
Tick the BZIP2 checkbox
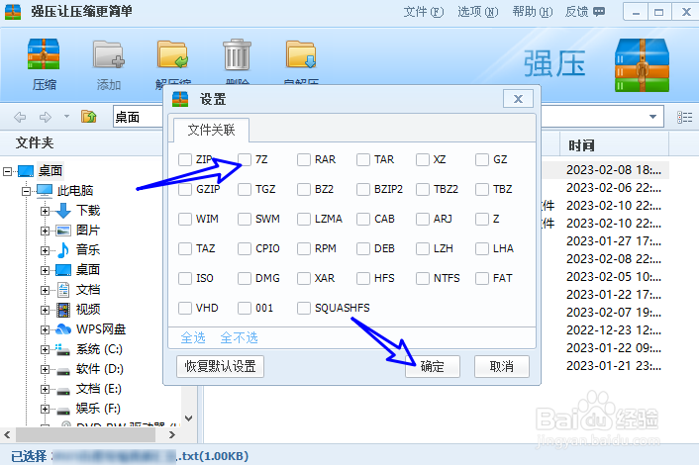(363, 189)
